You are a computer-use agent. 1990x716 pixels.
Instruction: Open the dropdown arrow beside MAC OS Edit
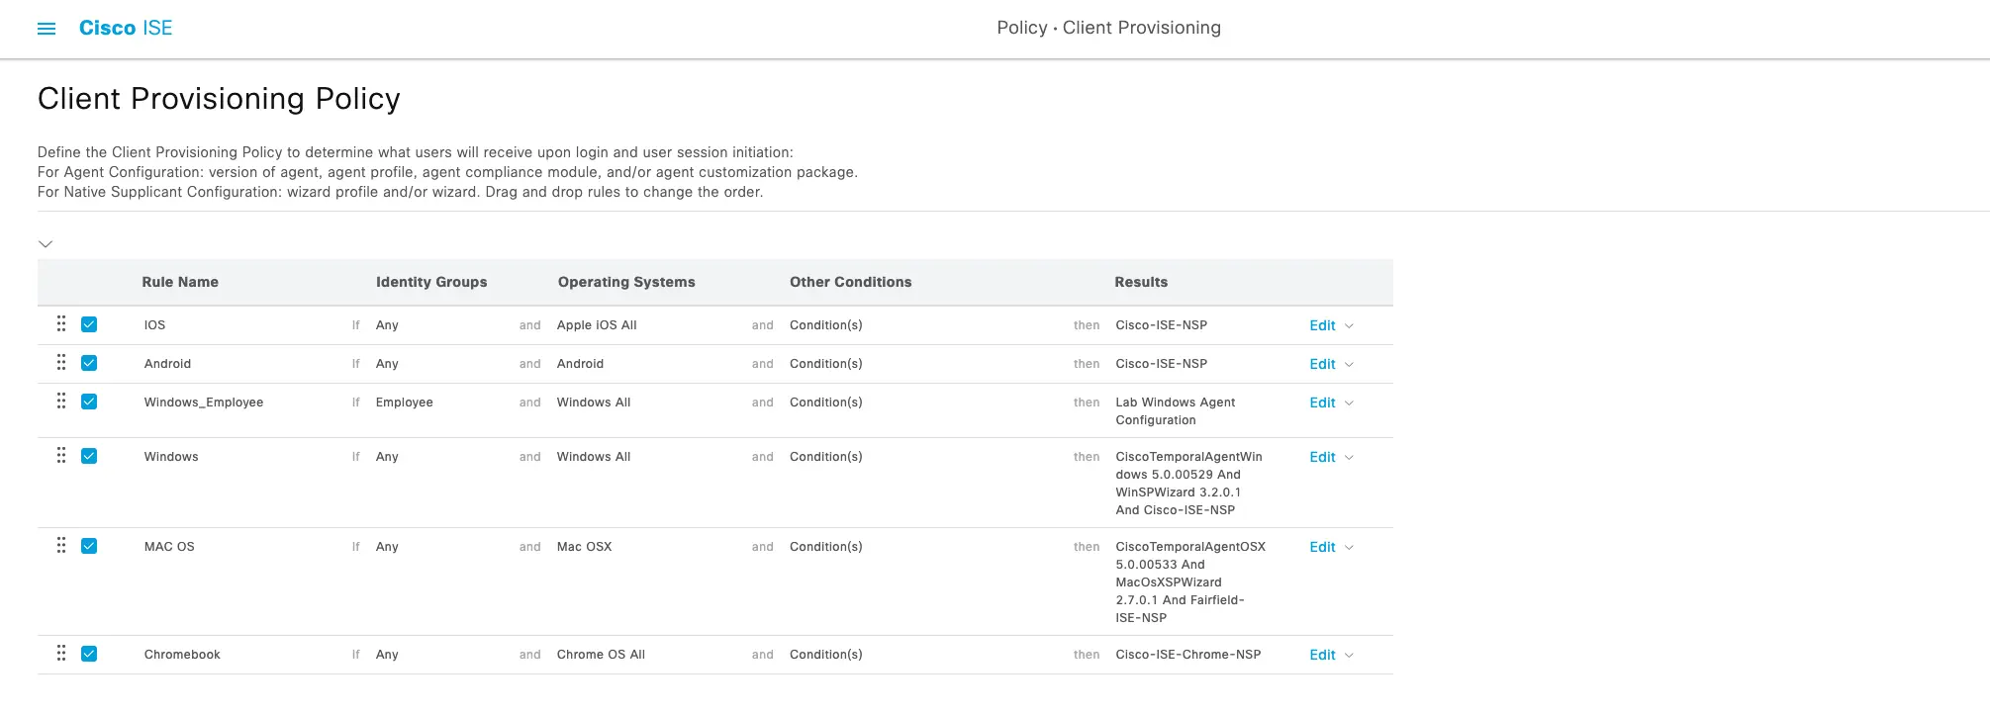[1349, 548]
